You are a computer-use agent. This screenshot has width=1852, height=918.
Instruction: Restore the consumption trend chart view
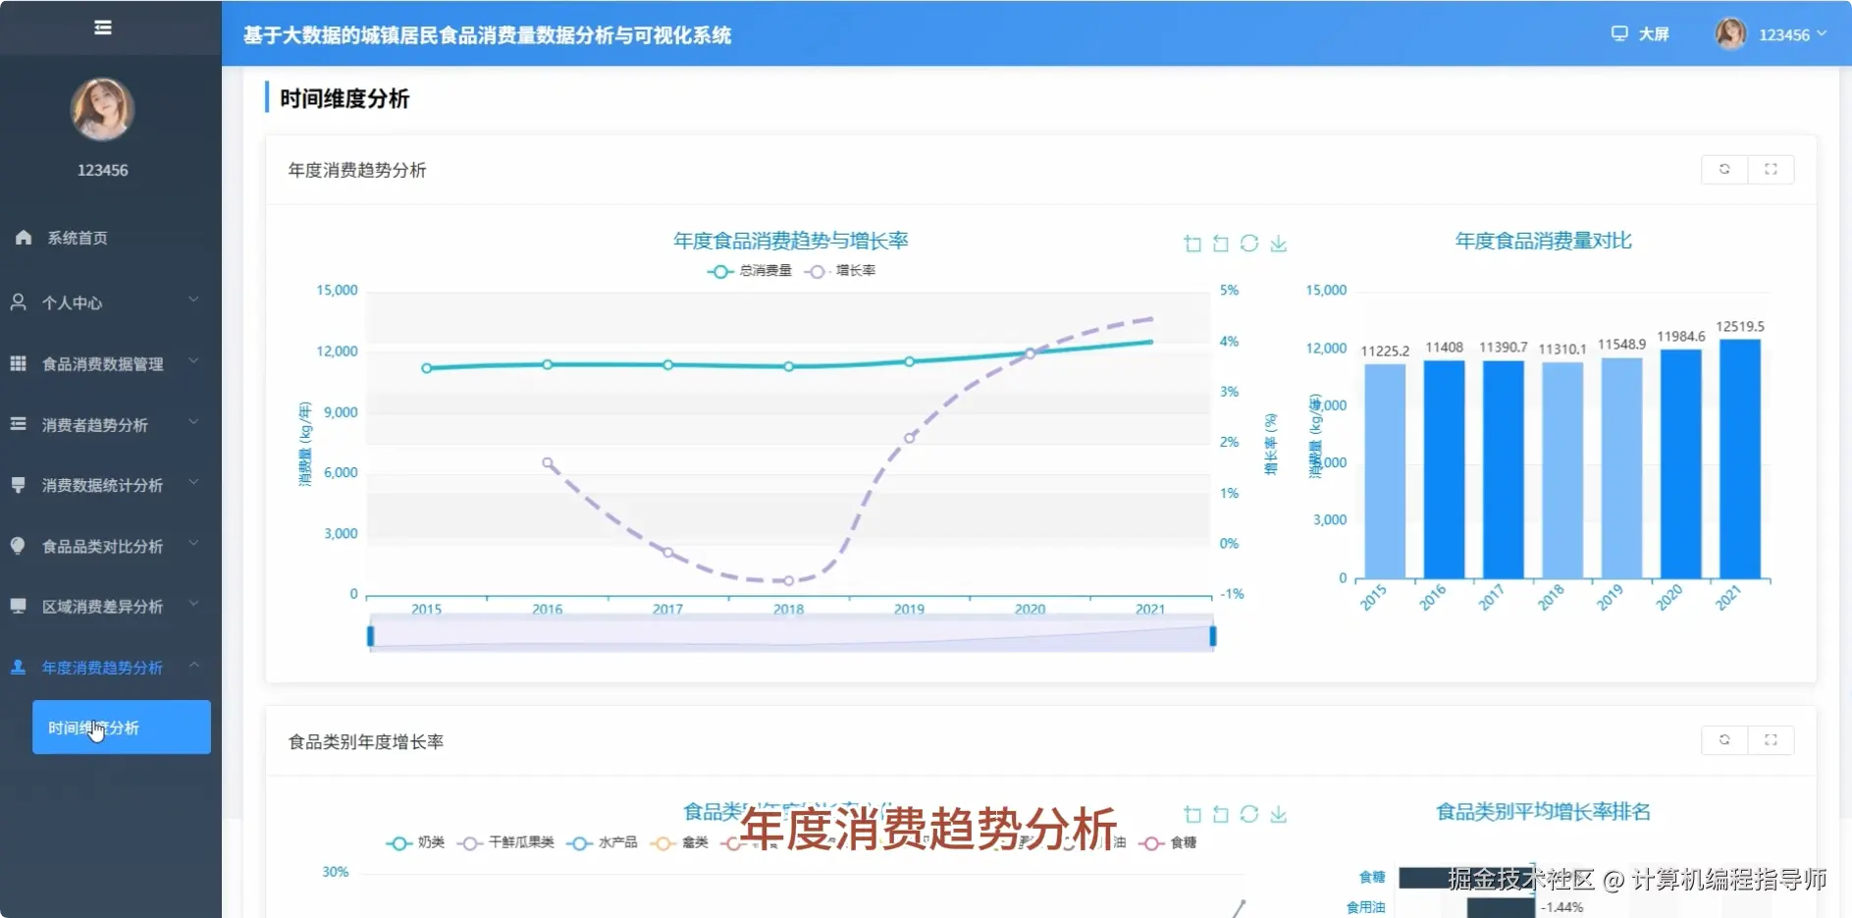[x=1249, y=243]
